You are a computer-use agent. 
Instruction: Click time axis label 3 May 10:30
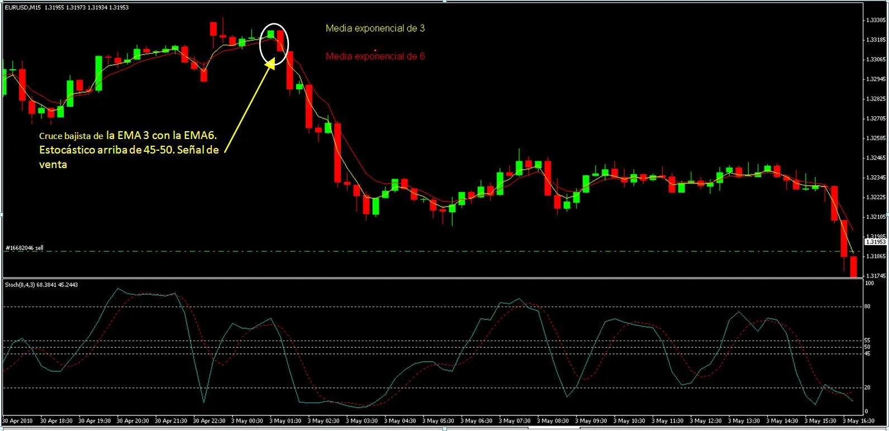coord(629,421)
